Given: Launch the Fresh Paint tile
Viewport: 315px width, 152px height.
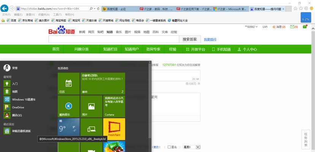Looking at the screenshot, I should 114,129.
